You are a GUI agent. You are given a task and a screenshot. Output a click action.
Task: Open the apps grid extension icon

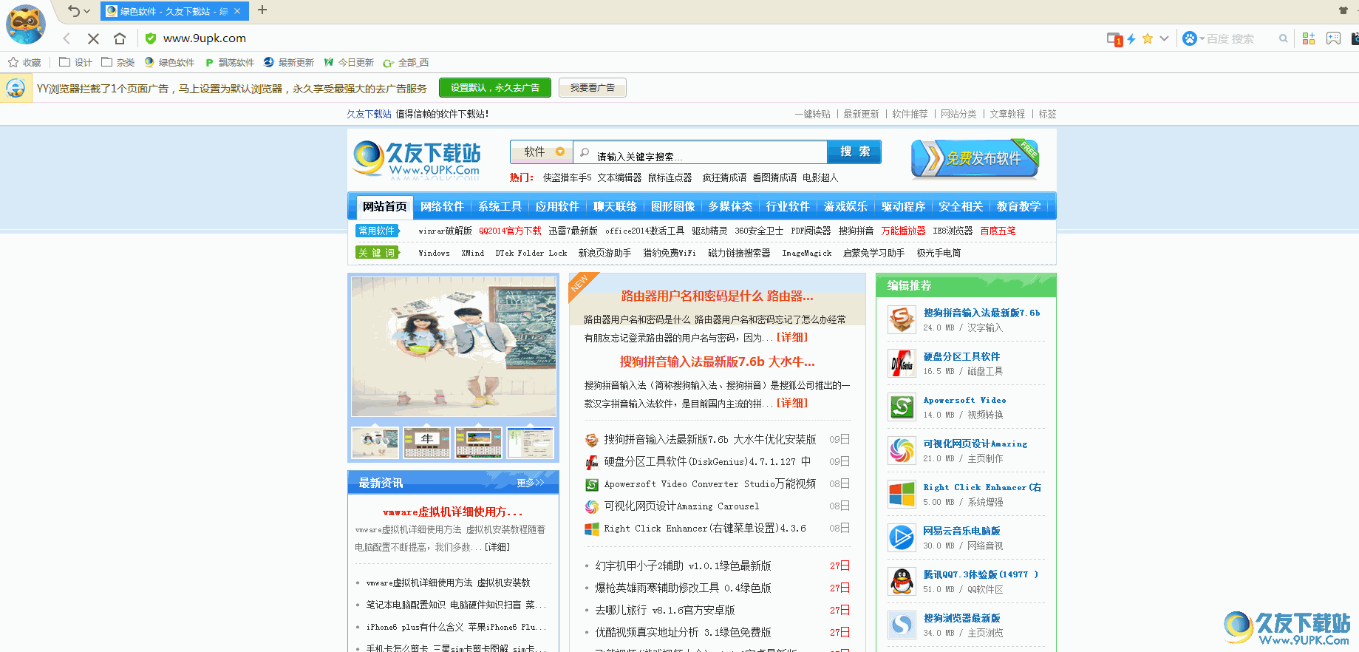(1309, 38)
